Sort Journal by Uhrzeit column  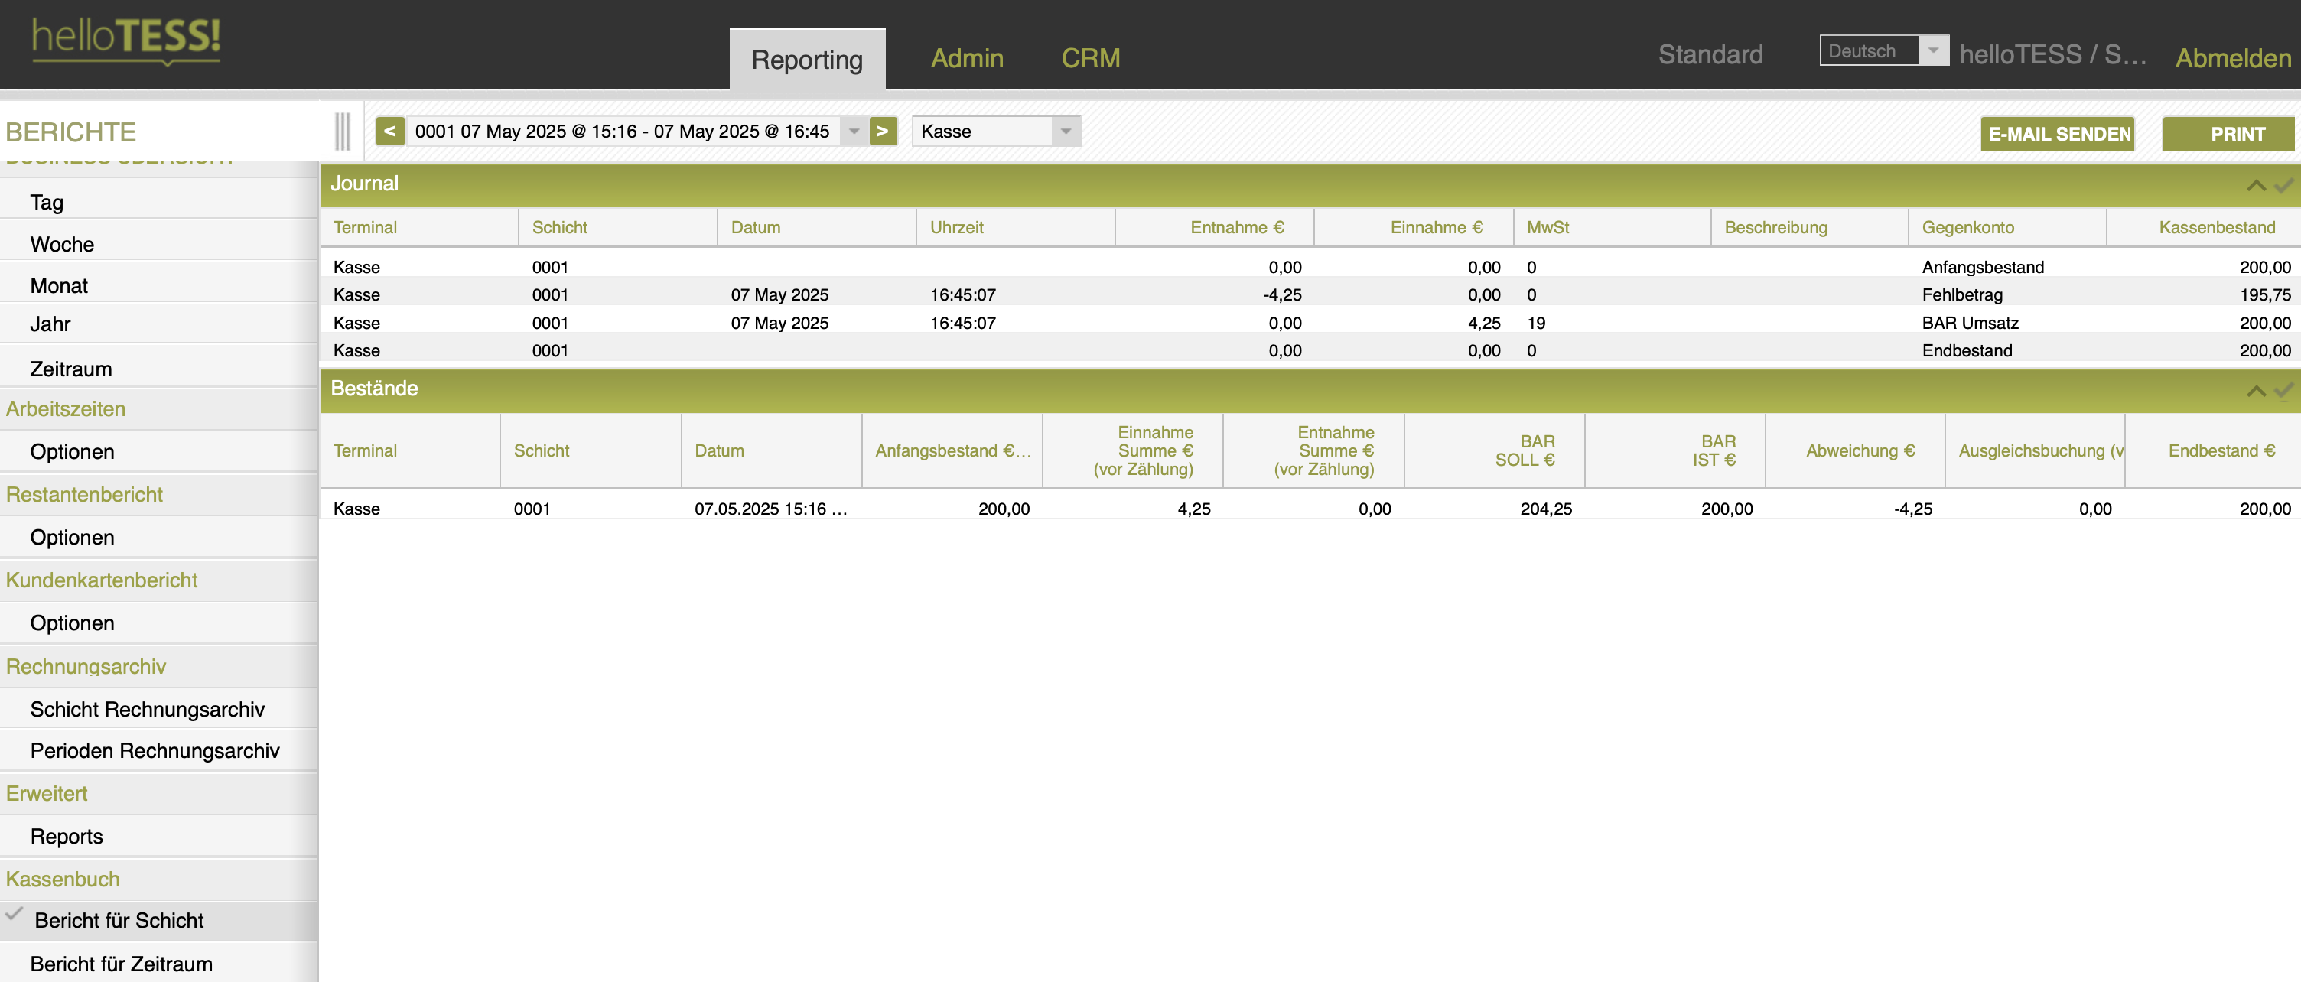tap(1016, 226)
